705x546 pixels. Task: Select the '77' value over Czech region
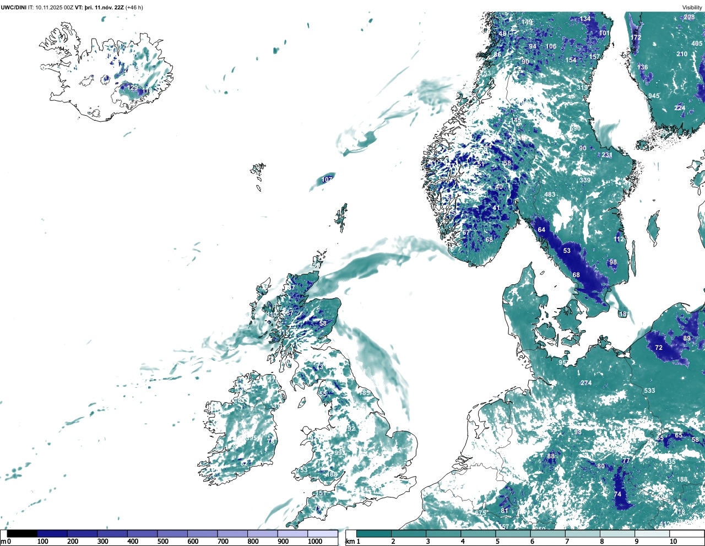click(x=626, y=461)
